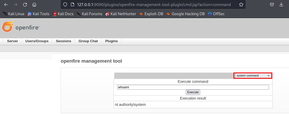
Task: Click the browser Back arrow button
Action: tap(6, 5)
